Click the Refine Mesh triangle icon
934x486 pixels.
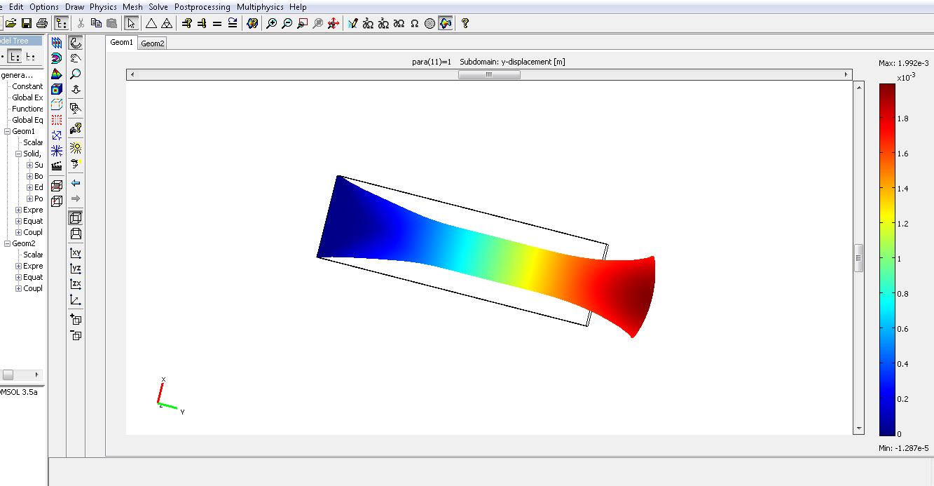(167, 23)
